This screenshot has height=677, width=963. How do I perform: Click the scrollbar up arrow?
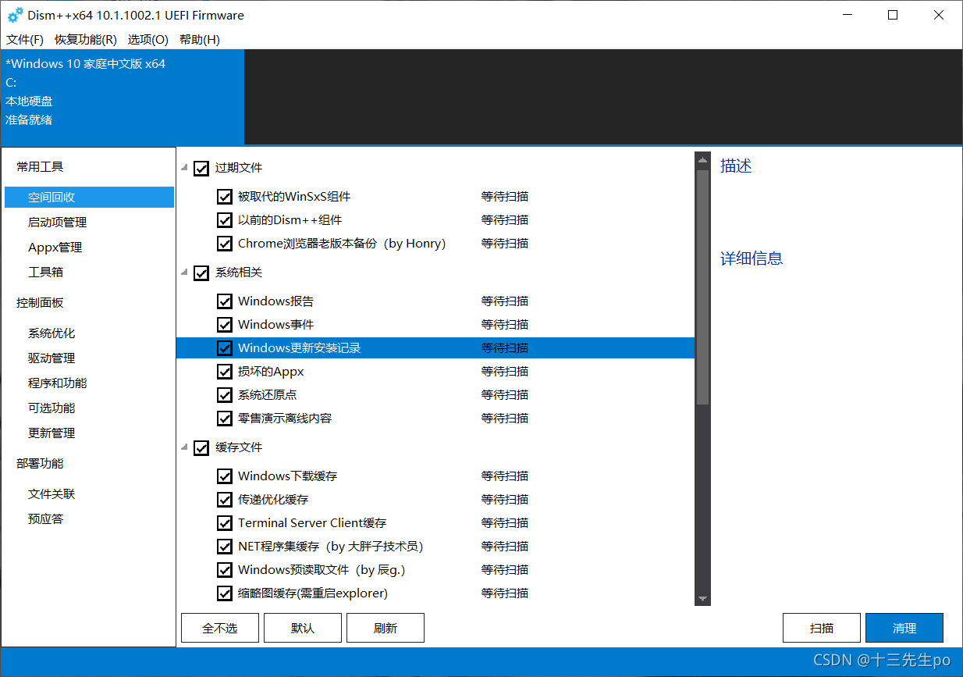coord(702,161)
